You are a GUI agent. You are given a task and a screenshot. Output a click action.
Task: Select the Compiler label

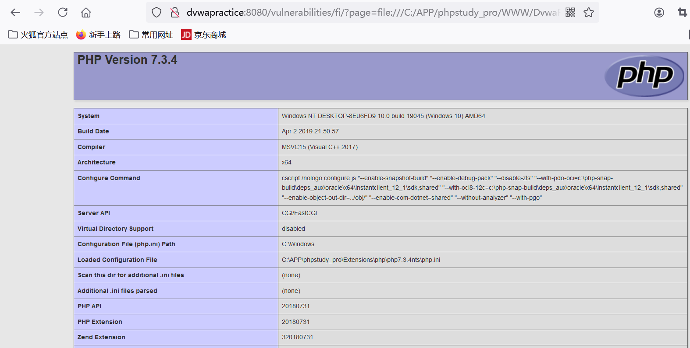91,147
